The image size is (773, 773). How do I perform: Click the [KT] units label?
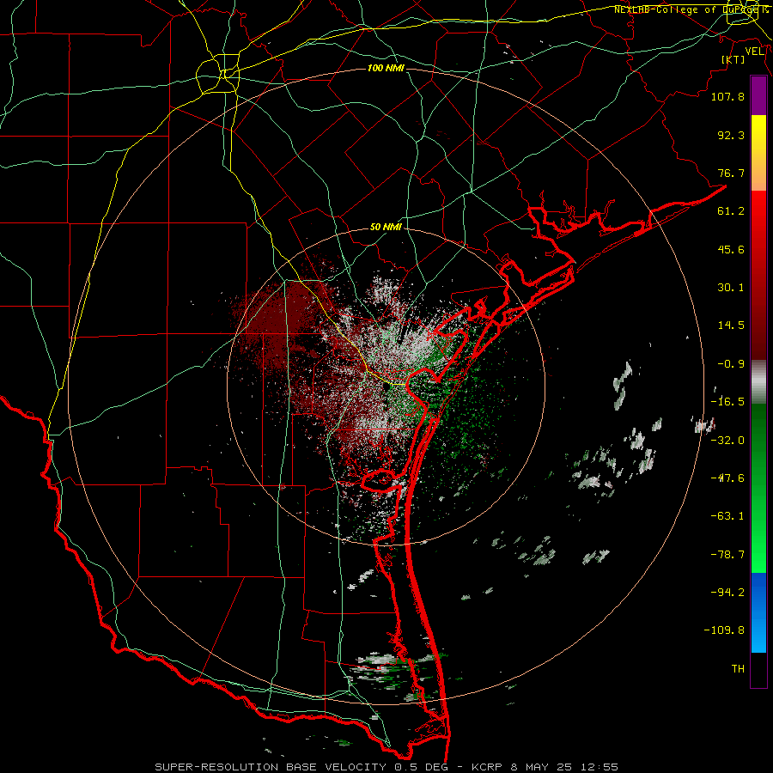(x=733, y=59)
